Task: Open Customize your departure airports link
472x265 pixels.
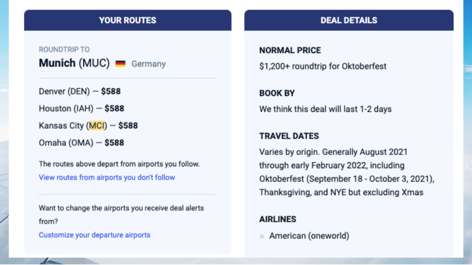Action: (94, 235)
